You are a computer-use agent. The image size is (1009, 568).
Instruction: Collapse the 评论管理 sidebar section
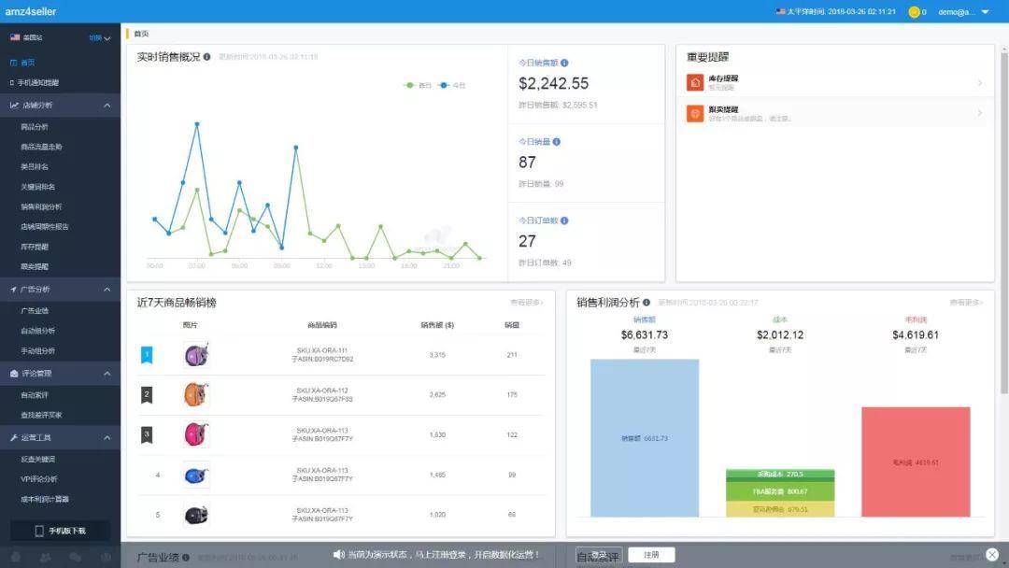[x=107, y=374]
